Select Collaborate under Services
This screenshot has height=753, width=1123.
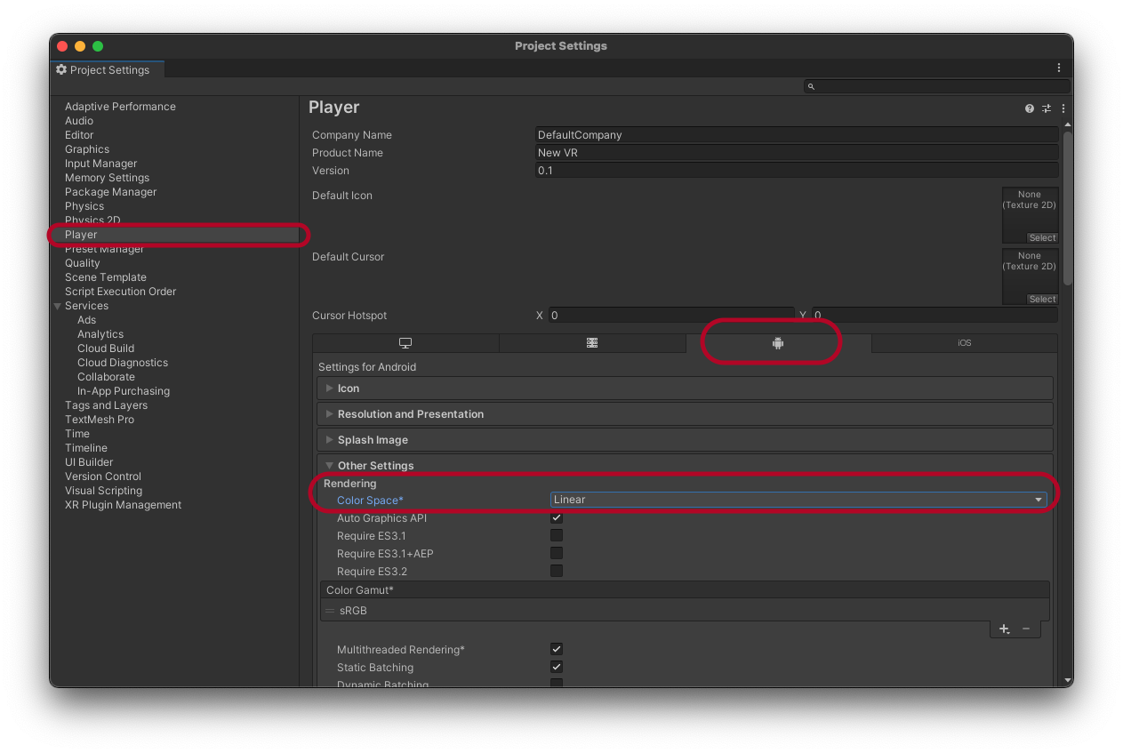106,377
